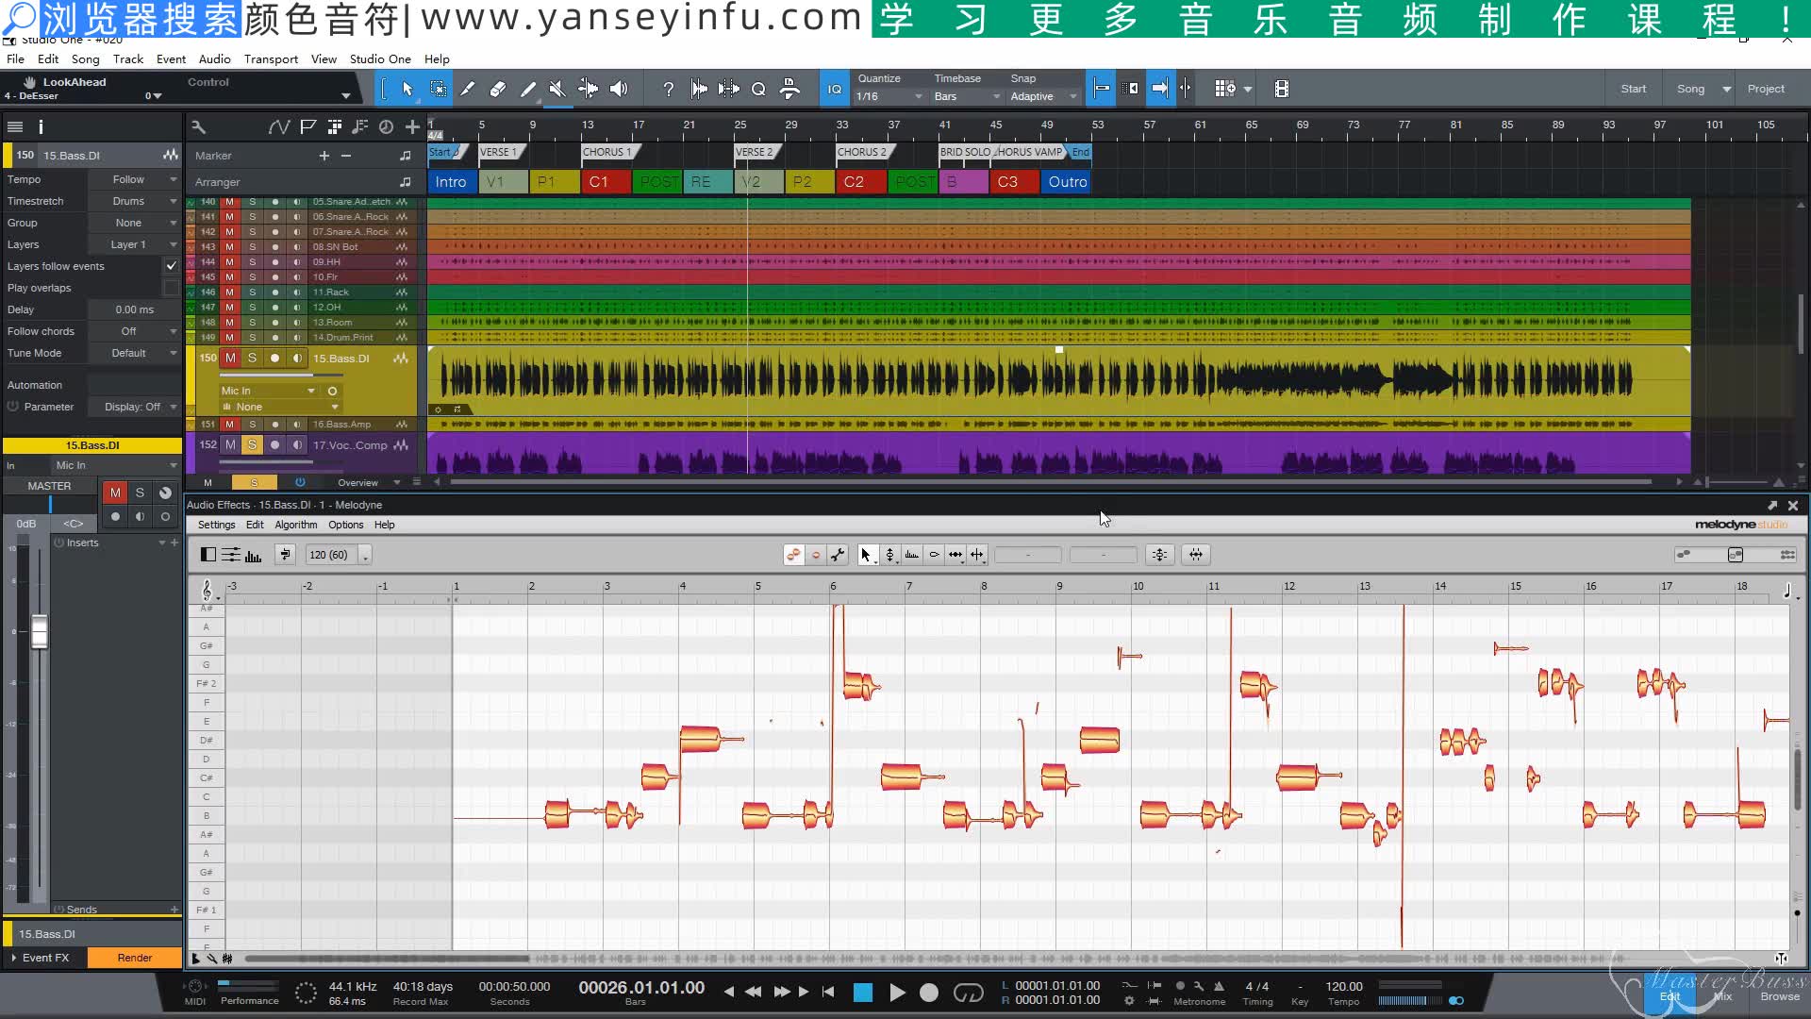Open the Song menu

pyautogui.click(x=85, y=58)
